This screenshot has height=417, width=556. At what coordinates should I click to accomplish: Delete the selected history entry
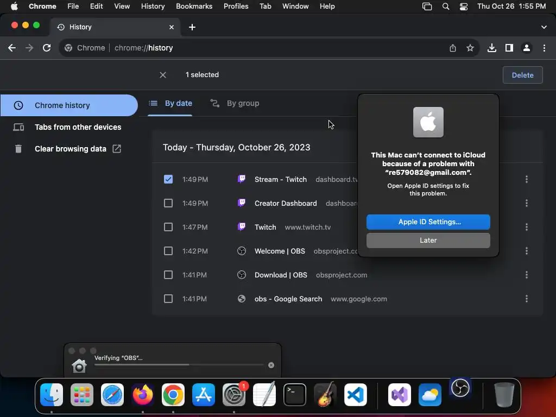[523, 75]
